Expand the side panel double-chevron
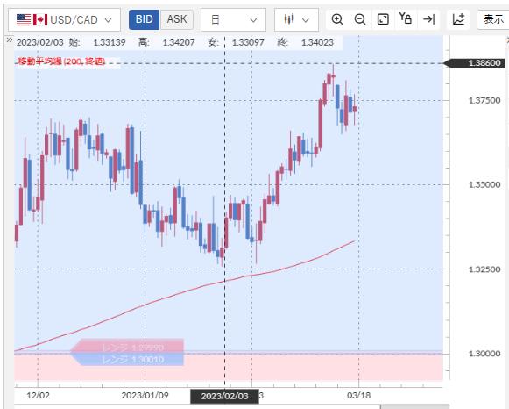This screenshot has width=509, height=409. click(x=9, y=40)
